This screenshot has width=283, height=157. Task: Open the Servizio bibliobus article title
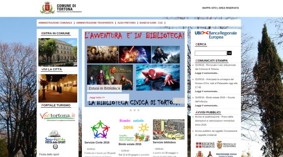[164, 142]
